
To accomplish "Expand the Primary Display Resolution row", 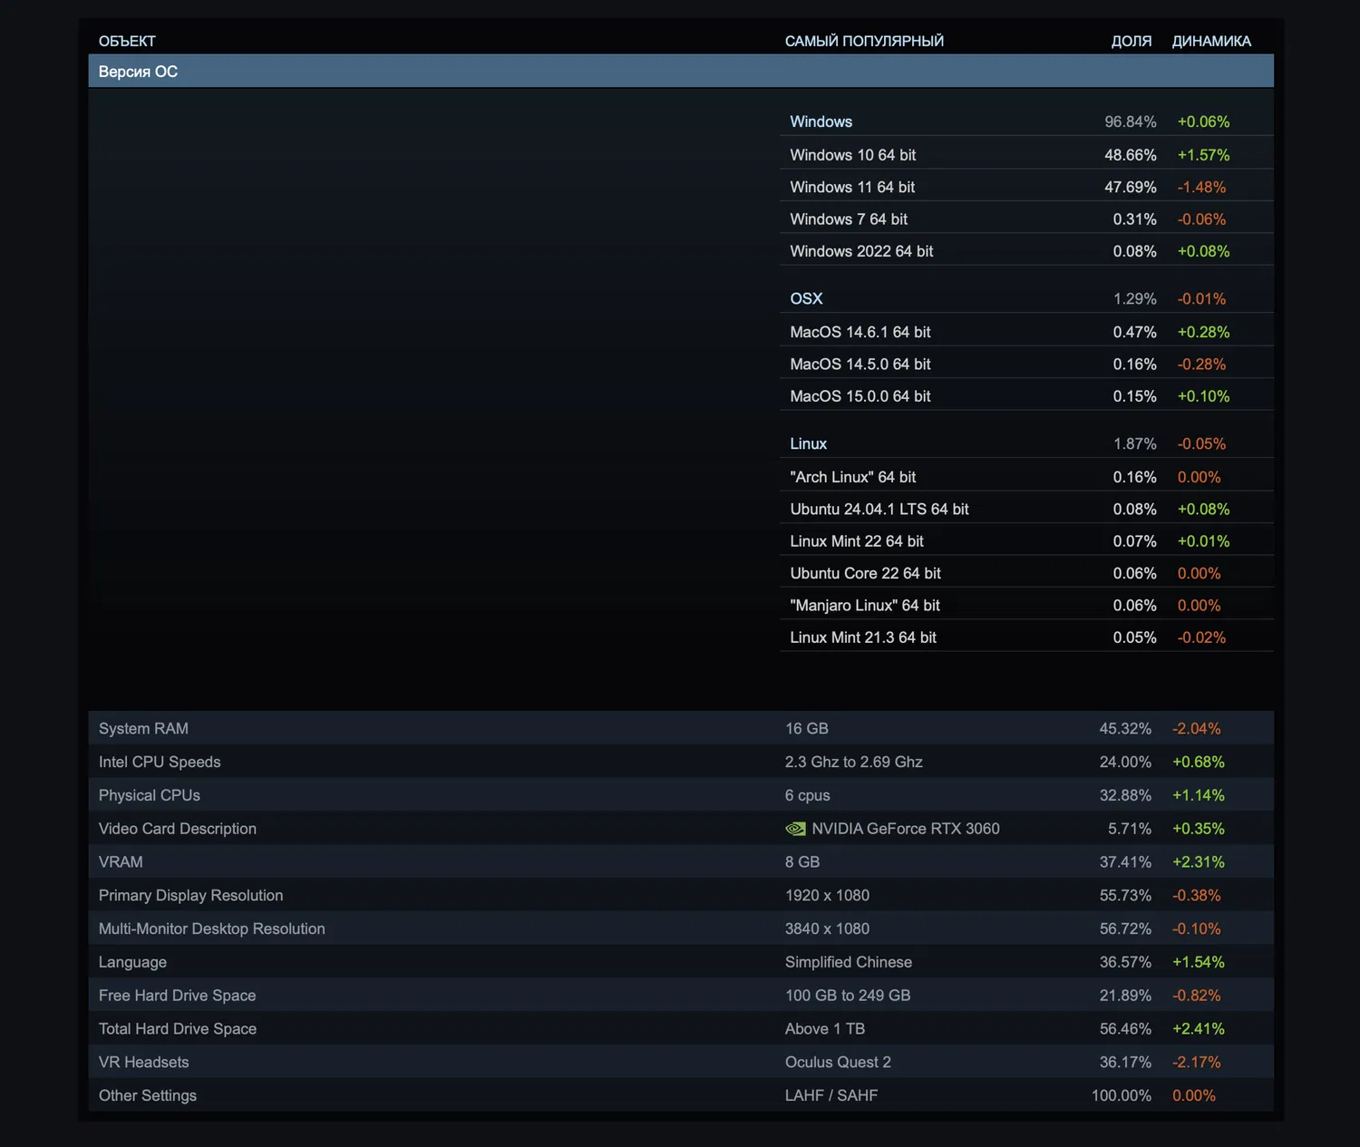I will point(681,896).
